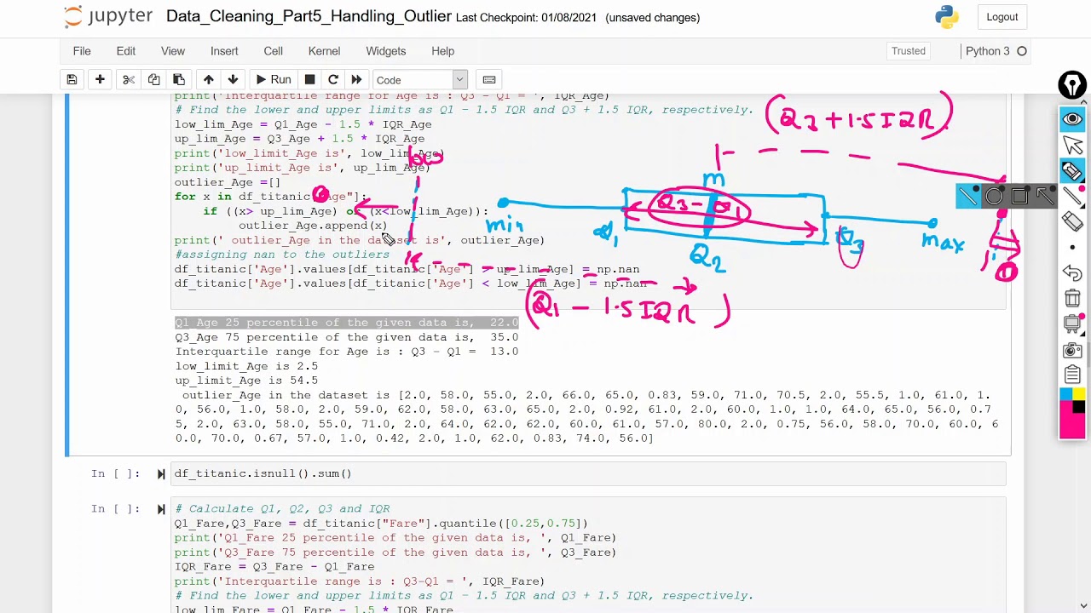Pick the yellow color swatch

coord(1078,394)
